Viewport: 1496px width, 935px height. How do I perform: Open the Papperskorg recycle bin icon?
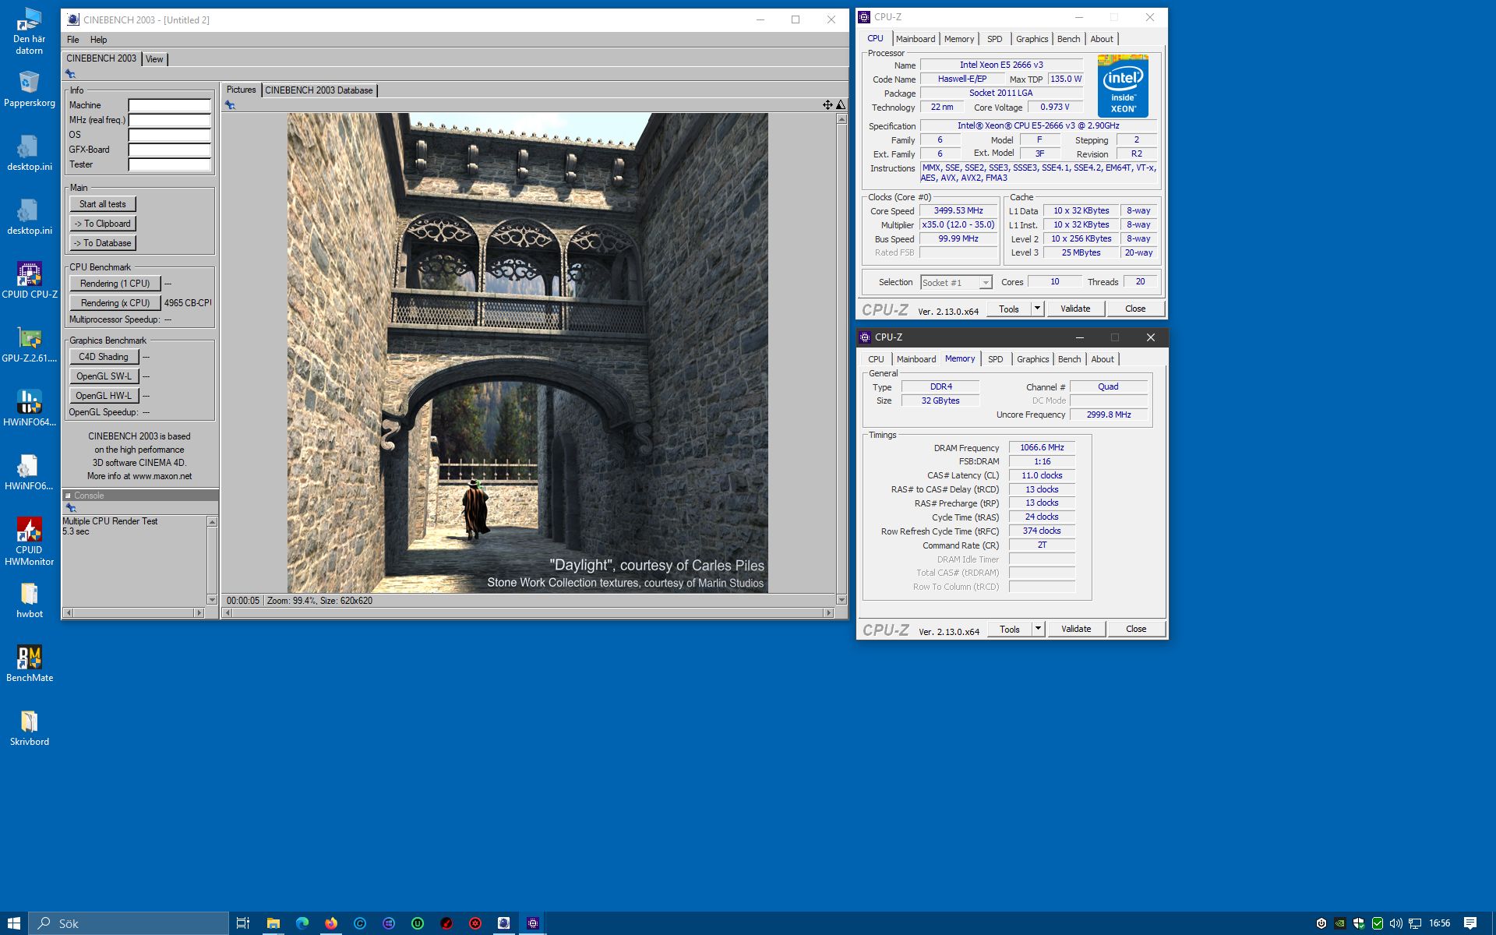click(x=29, y=89)
